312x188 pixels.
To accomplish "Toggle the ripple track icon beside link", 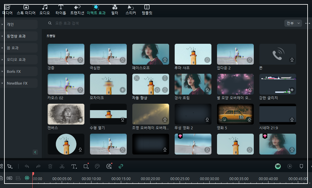I will coord(18,178).
